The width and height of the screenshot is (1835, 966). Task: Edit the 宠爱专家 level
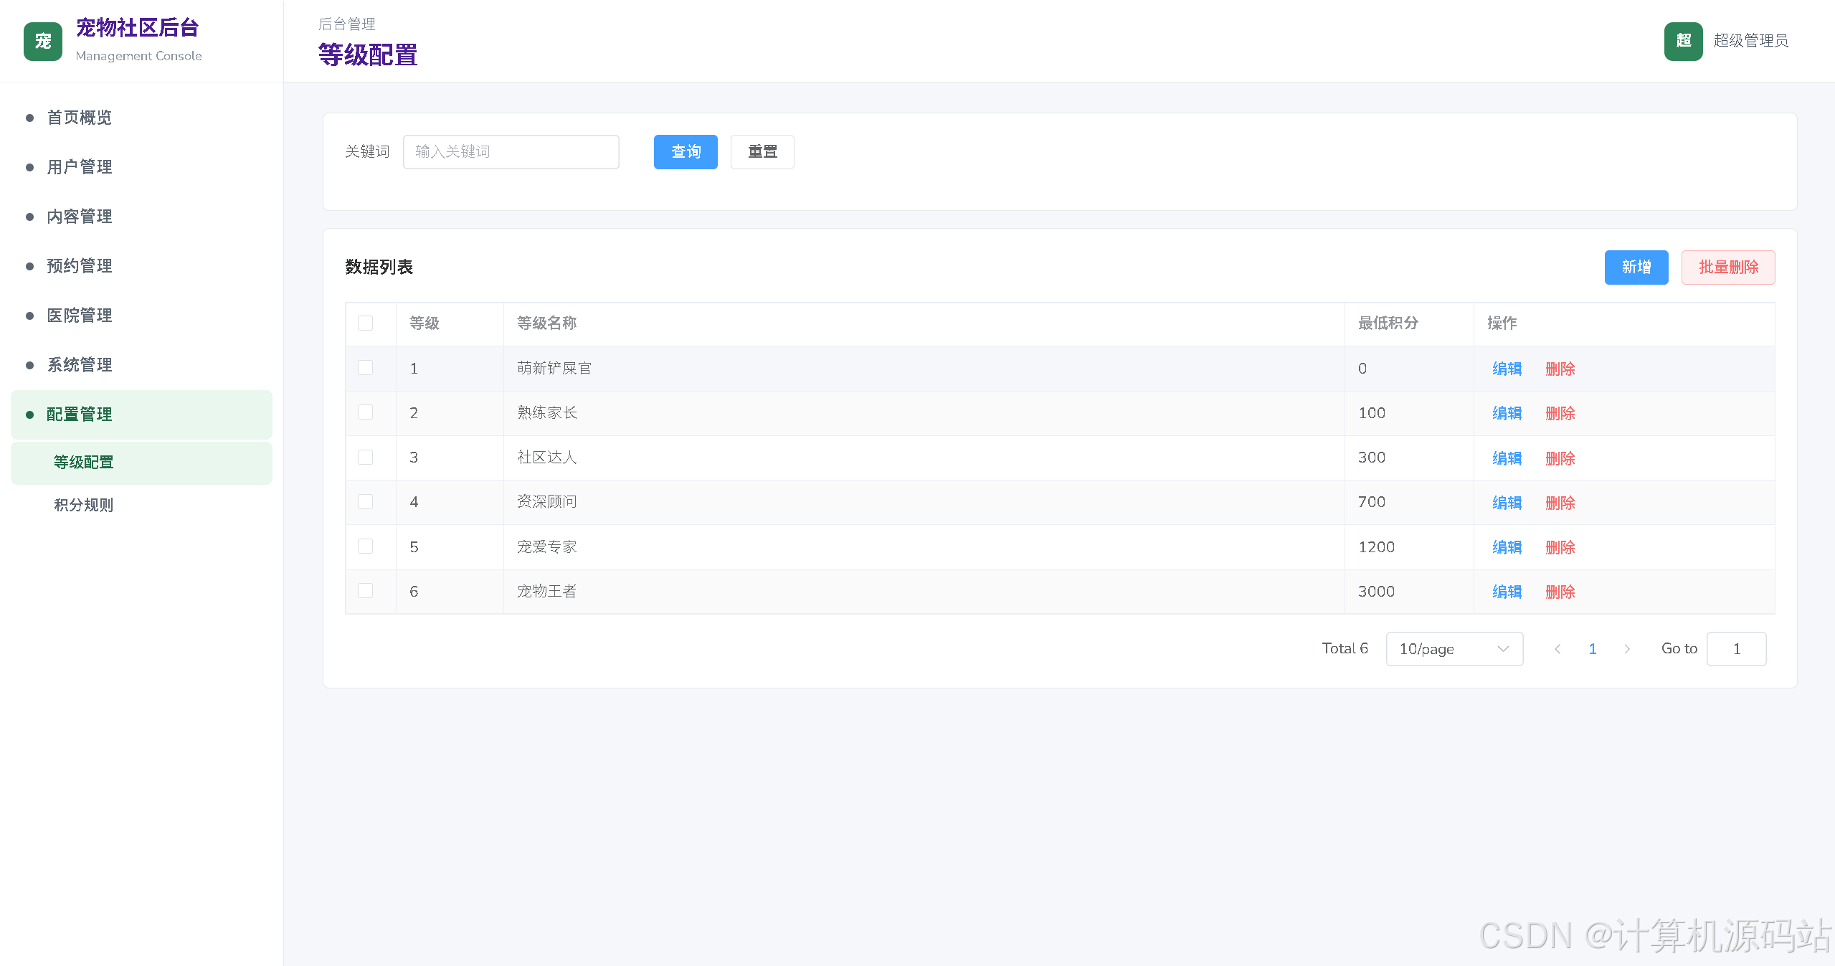[1507, 547]
